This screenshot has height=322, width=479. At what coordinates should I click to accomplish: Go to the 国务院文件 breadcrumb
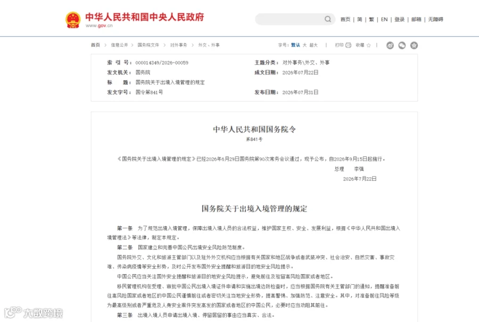point(148,45)
